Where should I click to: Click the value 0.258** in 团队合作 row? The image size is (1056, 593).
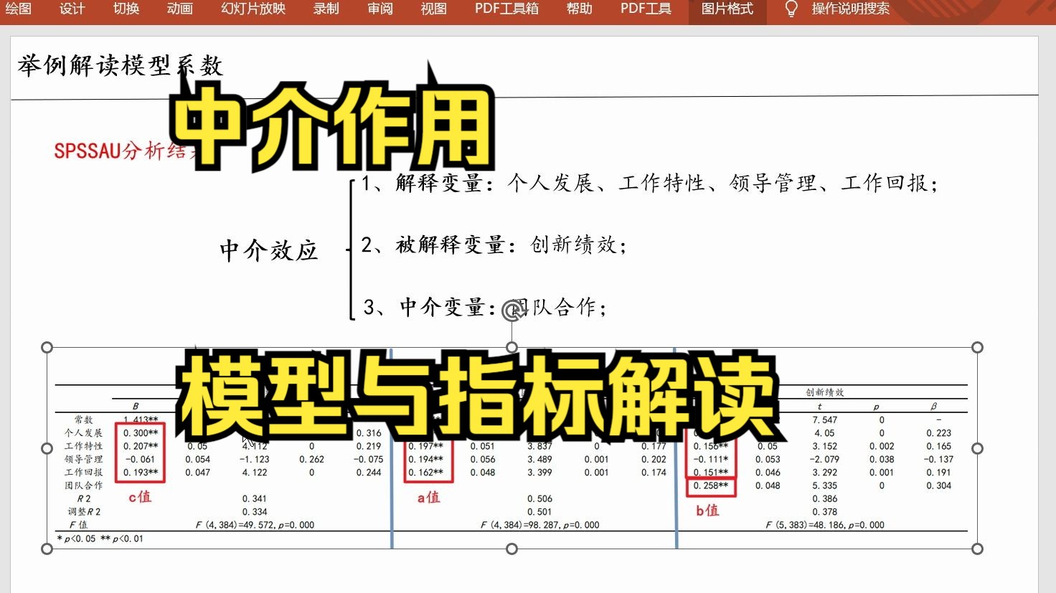tap(711, 485)
